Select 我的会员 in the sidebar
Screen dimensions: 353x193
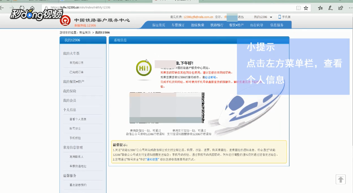(70, 100)
